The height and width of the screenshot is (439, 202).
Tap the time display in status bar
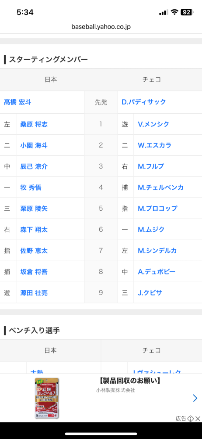click(25, 12)
